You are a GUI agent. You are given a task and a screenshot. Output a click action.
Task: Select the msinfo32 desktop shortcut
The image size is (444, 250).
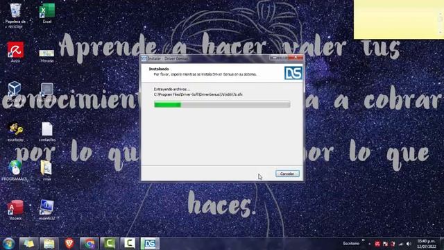click(x=46, y=210)
